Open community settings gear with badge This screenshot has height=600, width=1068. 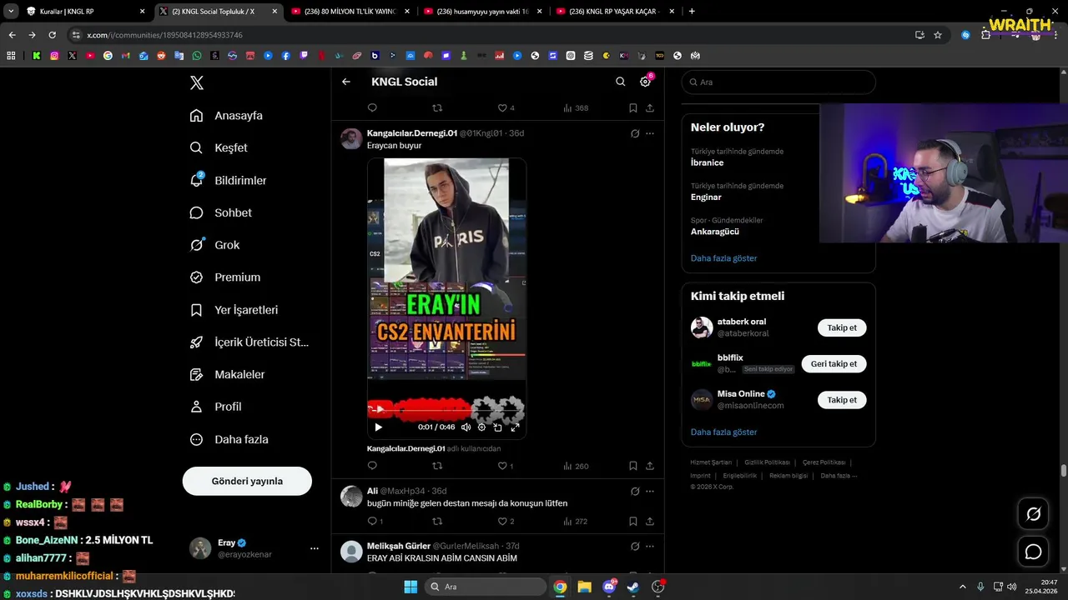[x=645, y=82]
